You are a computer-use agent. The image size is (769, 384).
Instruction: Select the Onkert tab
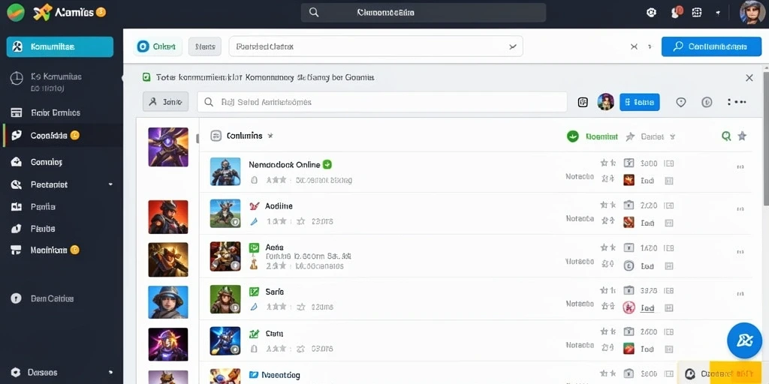[158, 46]
